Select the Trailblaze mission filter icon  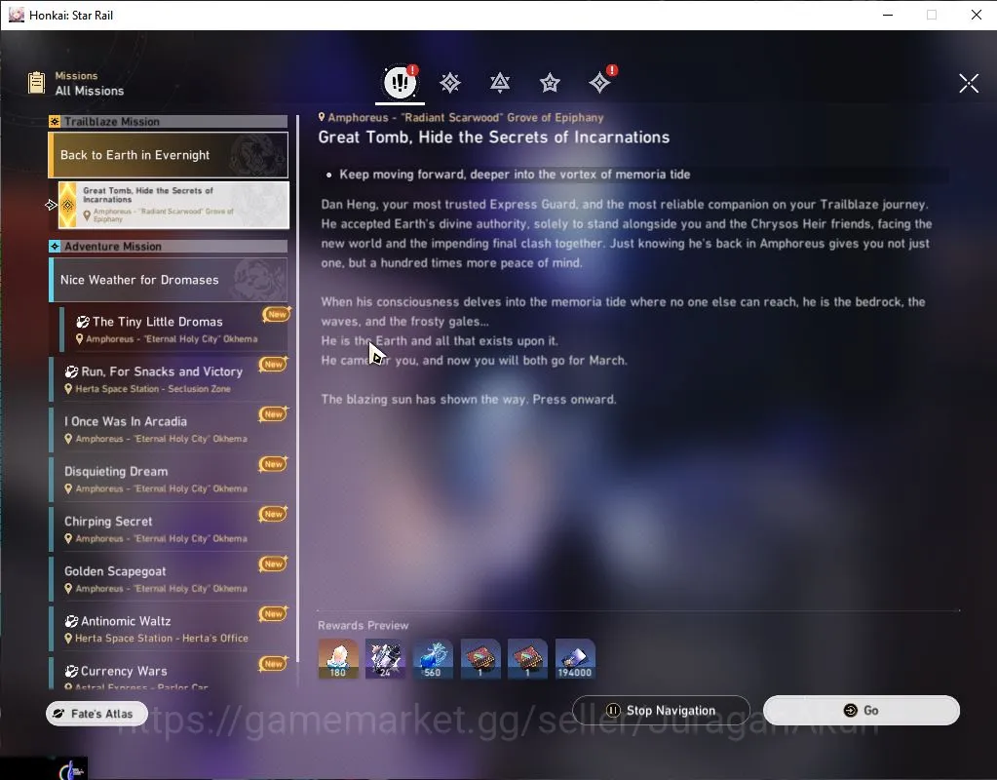pos(450,83)
